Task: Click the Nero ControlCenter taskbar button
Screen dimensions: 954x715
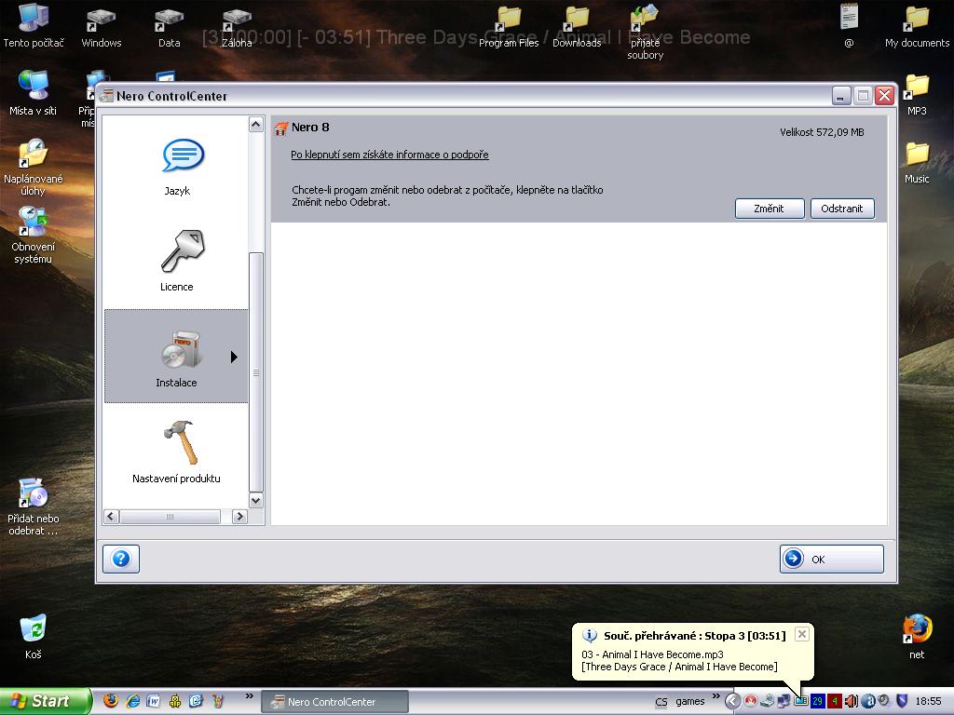Action: pos(334,702)
